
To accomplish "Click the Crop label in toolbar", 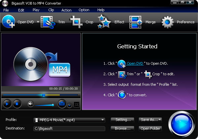I will click(x=89, y=22).
